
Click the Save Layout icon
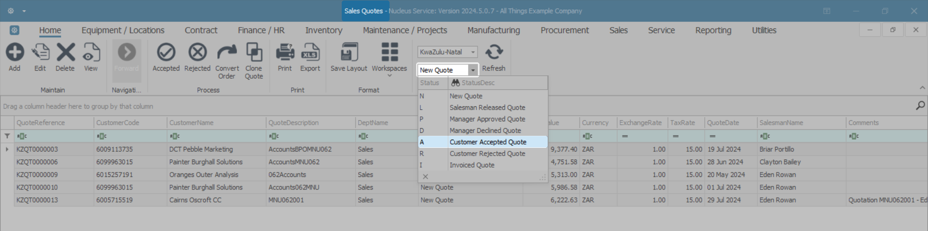[x=348, y=52]
